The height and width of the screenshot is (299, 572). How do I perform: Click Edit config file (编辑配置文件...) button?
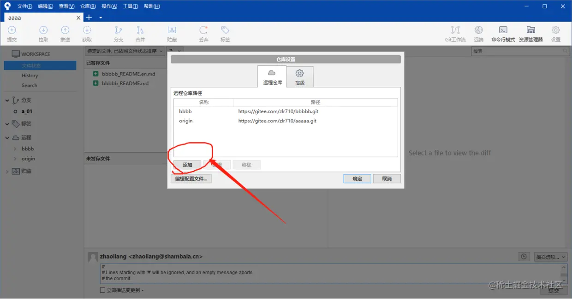click(191, 179)
